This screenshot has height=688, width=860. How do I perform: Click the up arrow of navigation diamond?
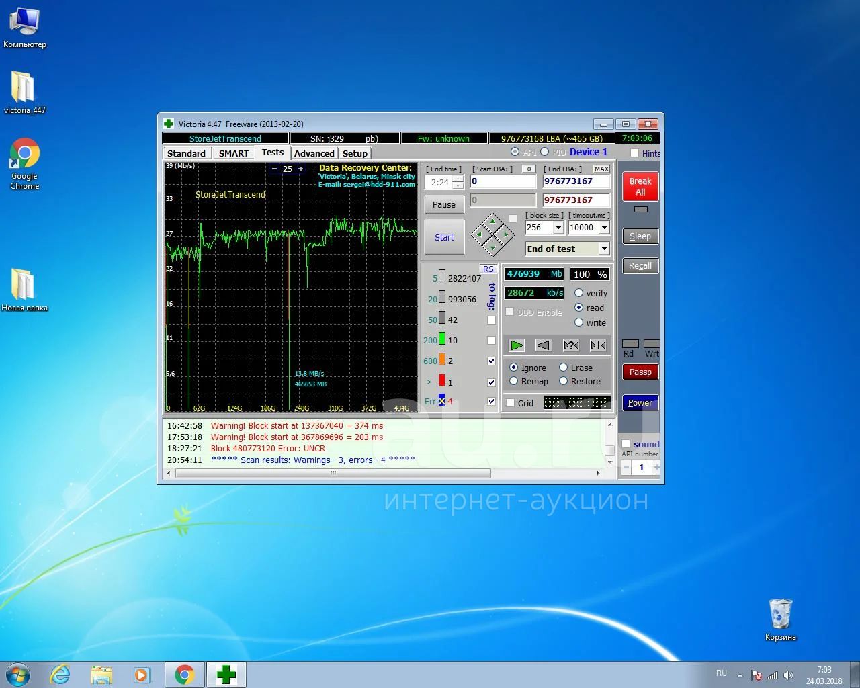(492, 221)
